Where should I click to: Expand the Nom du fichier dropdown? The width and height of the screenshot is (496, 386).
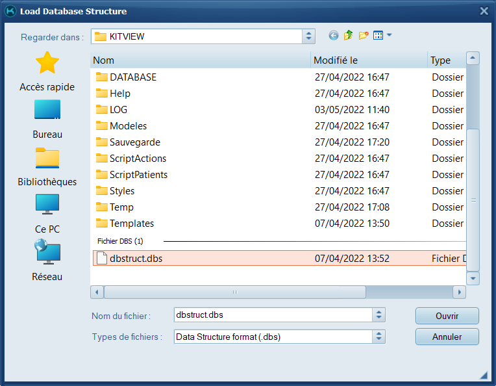click(379, 315)
